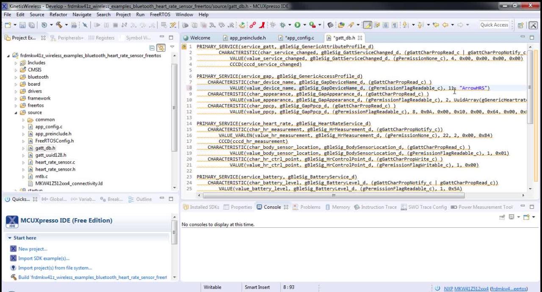542x292 pixels.
Task: Switch to the app_config.c editor tab
Action: [299, 38]
